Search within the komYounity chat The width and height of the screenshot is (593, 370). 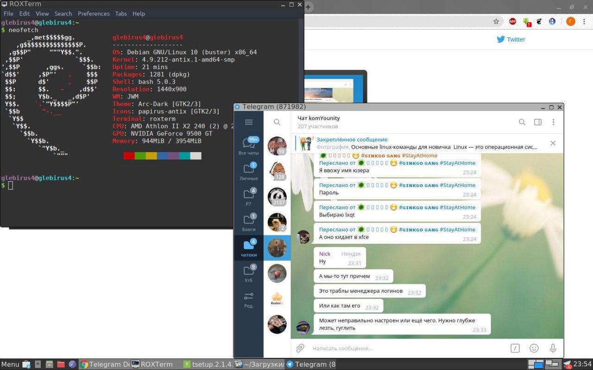tap(522, 122)
